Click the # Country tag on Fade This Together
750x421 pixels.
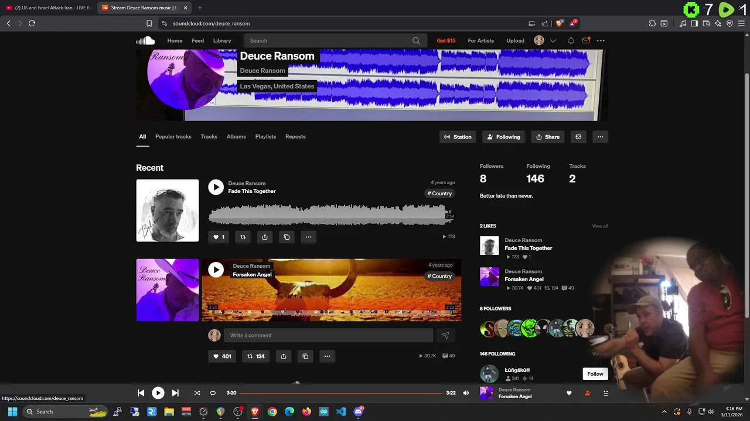click(439, 194)
